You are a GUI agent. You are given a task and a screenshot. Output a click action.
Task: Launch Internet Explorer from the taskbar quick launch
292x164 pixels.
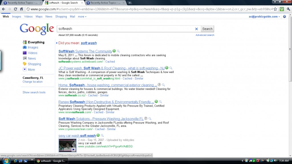(x=16, y=161)
